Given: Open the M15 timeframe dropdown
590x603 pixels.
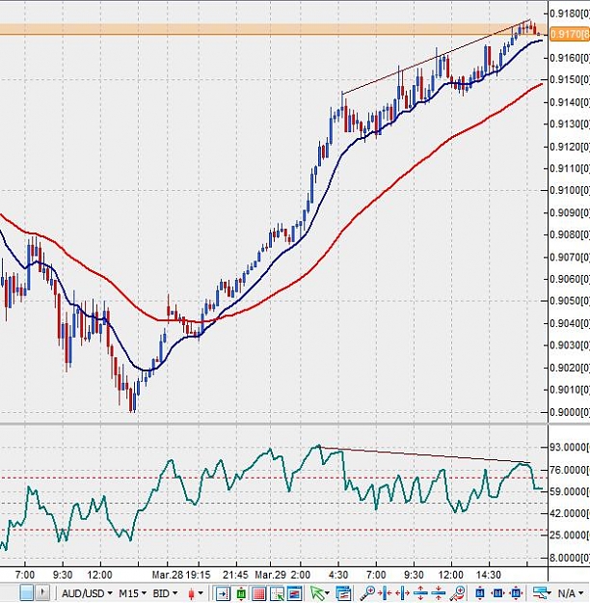Looking at the screenshot, I should [133, 593].
